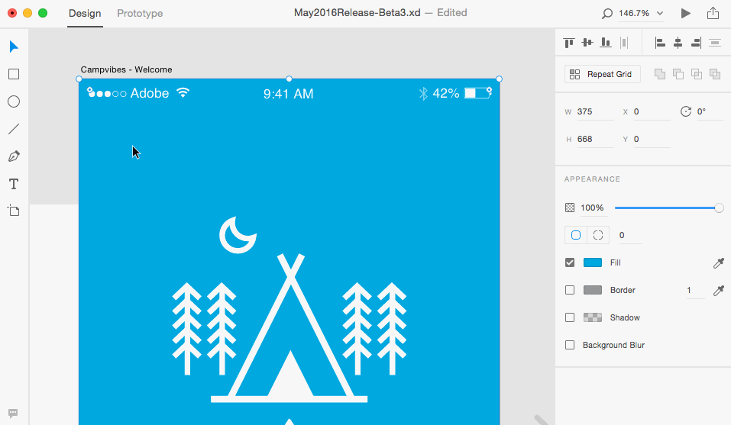Click the opacity slider handle
This screenshot has height=425, width=731.
pyautogui.click(x=719, y=208)
